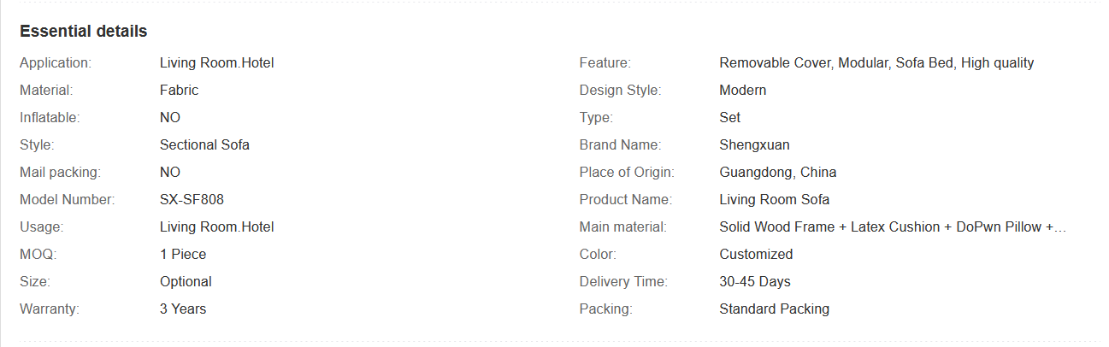This screenshot has height=347, width=1109.
Task: Click the Delivery Time 30-45 Days
Action: click(x=755, y=281)
